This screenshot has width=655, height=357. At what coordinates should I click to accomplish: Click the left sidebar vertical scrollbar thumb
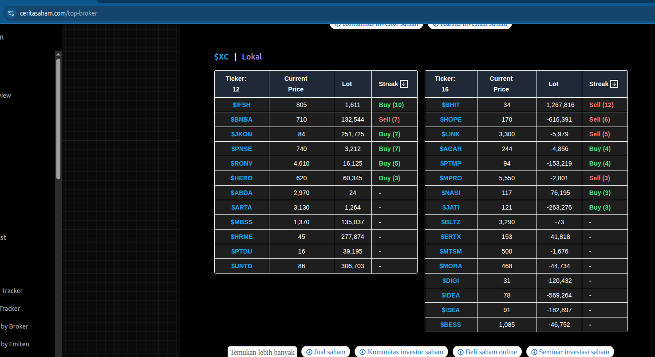pyautogui.click(x=58, y=119)
